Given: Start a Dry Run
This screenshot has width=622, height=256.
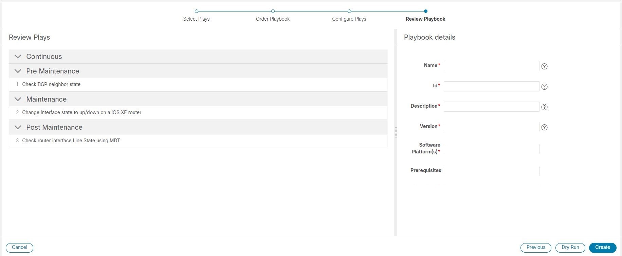Looking at the screenshot, I should tap(570, 248).
